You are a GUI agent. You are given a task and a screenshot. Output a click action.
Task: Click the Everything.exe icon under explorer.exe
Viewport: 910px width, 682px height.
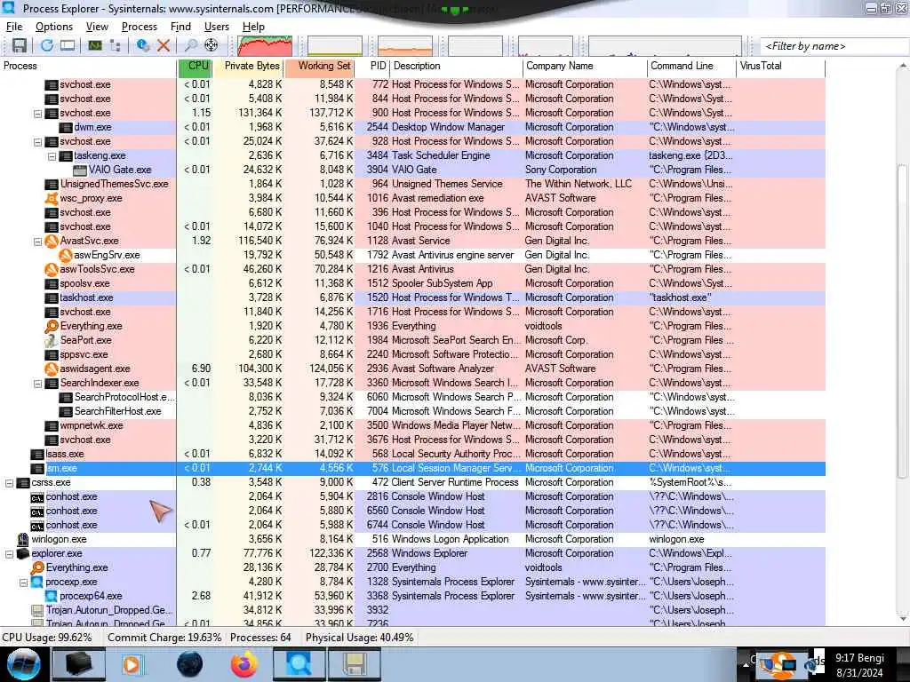37,567
